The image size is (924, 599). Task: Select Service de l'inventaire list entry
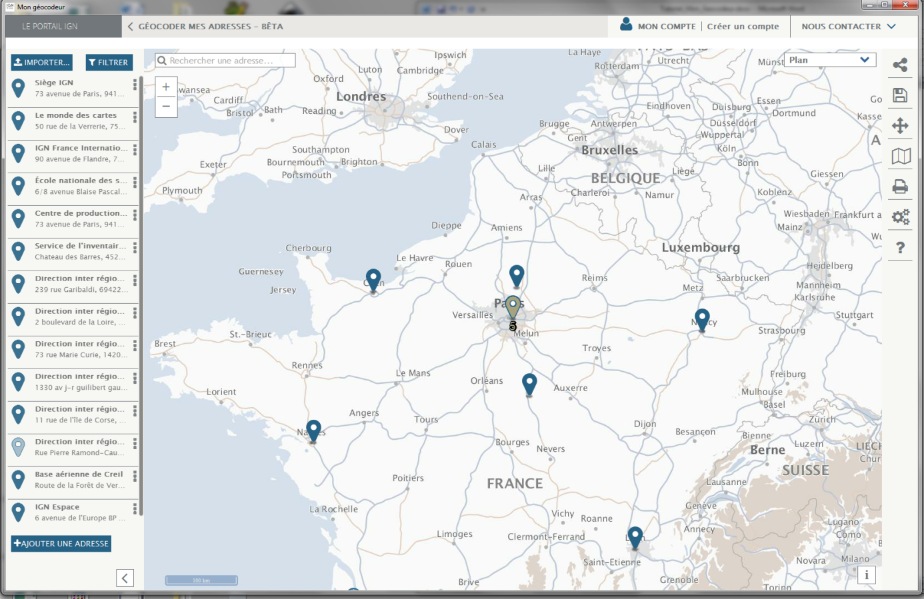click(x=73, y=251)
